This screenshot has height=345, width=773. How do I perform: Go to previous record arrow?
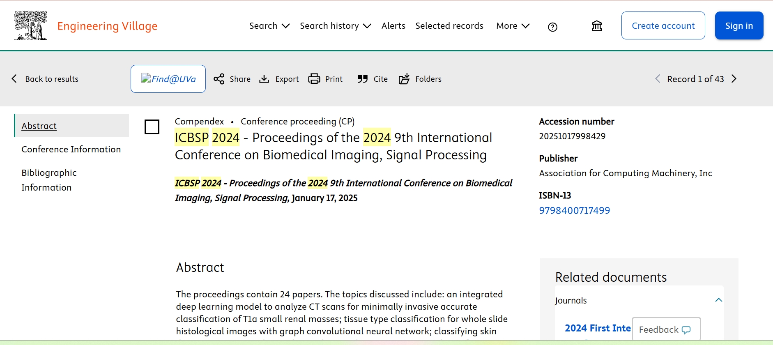point(658,79)
